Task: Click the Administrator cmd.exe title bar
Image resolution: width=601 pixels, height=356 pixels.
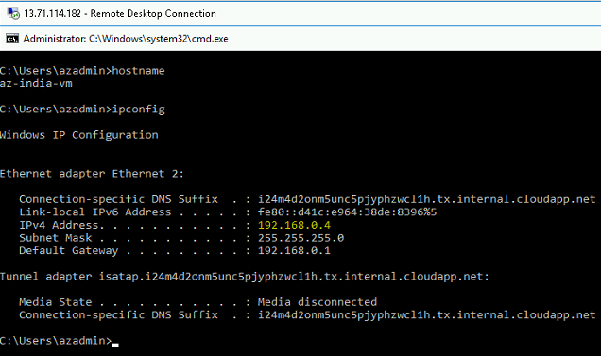Action: [x=300, y=39]
